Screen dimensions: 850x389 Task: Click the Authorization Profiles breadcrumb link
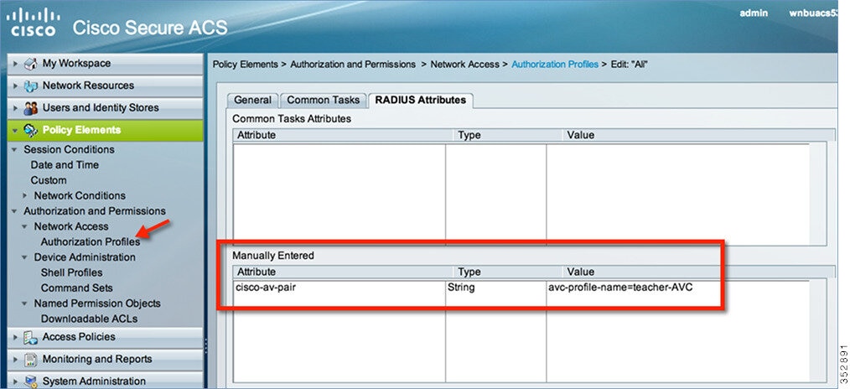click(555, 65)
